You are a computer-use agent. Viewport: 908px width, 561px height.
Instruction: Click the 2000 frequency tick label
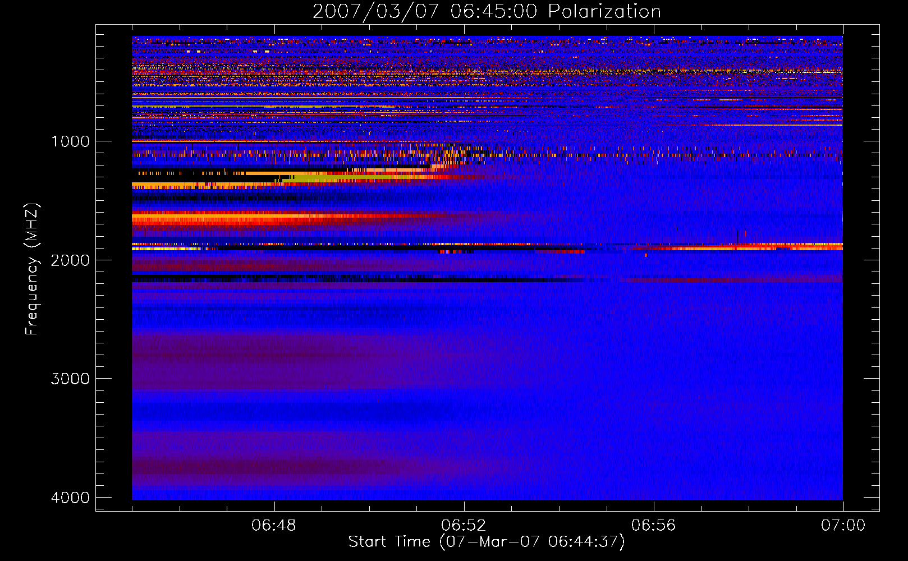[x=70, y=260]
